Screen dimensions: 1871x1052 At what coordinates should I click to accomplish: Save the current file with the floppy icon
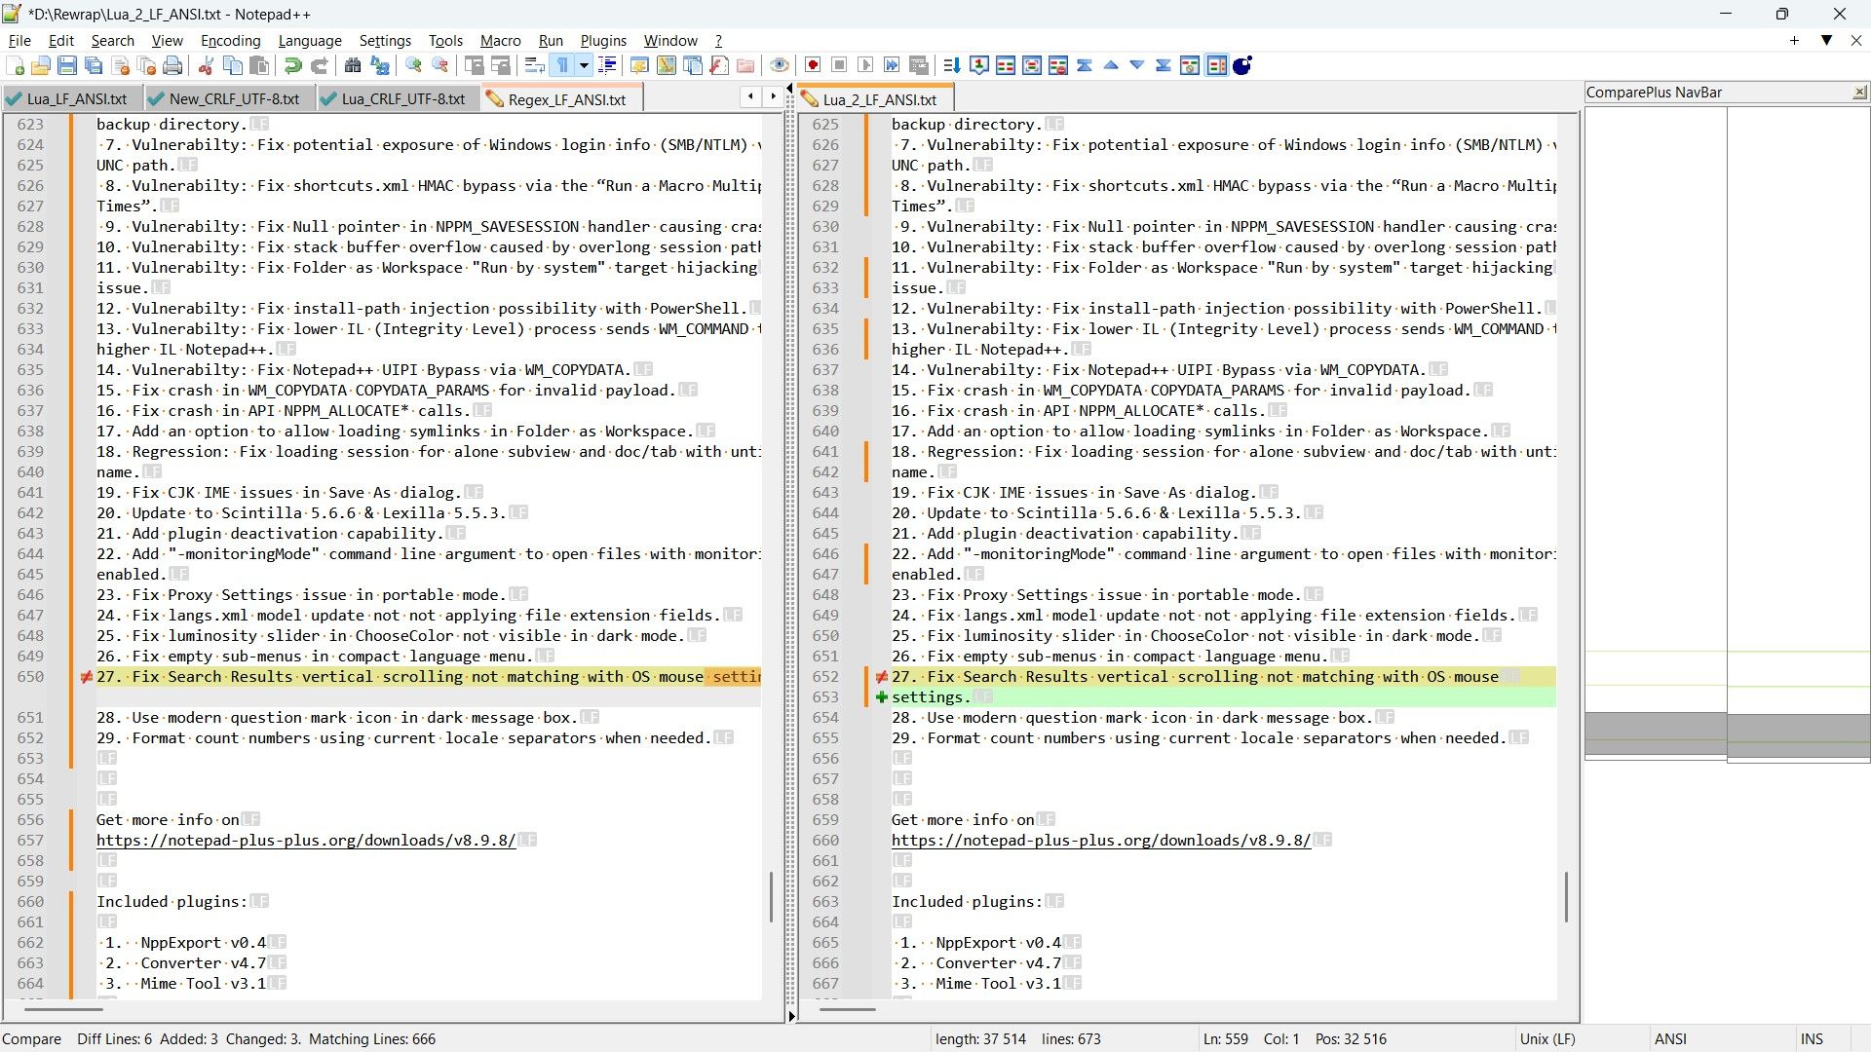[67, 65]
